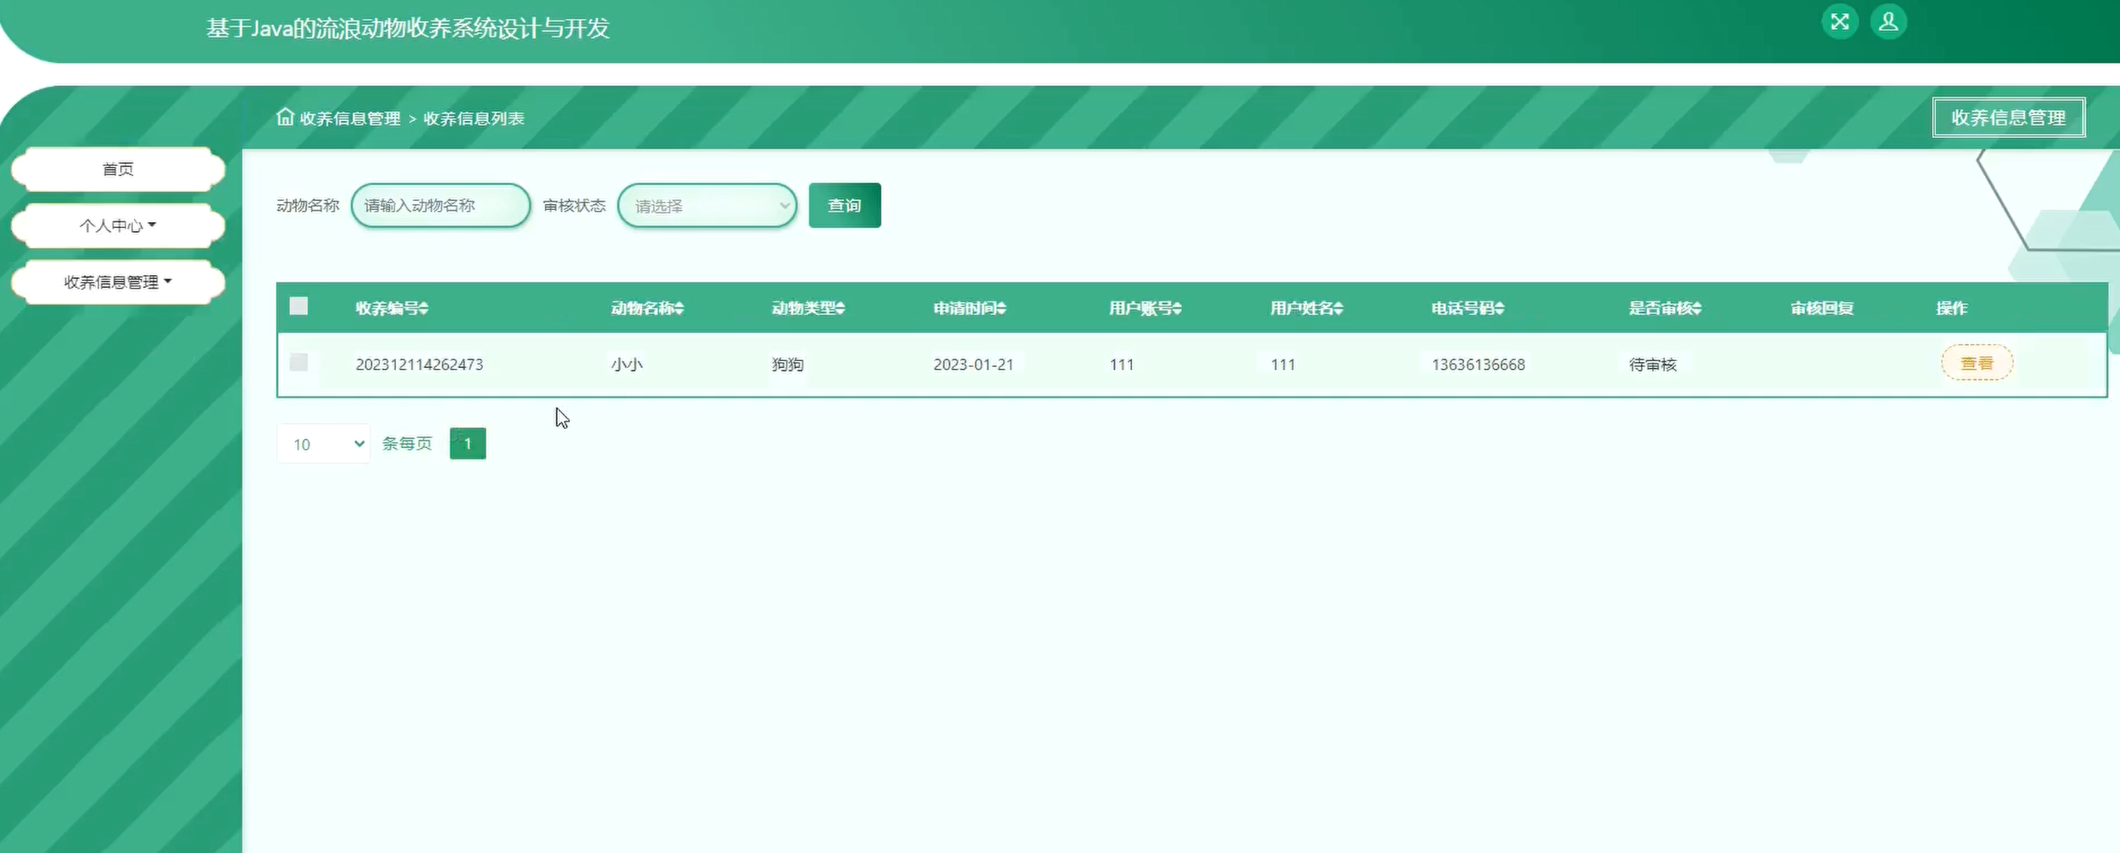Open the 10 per page dropdown
Screen dimensions: 2120x853
(323, 444)
